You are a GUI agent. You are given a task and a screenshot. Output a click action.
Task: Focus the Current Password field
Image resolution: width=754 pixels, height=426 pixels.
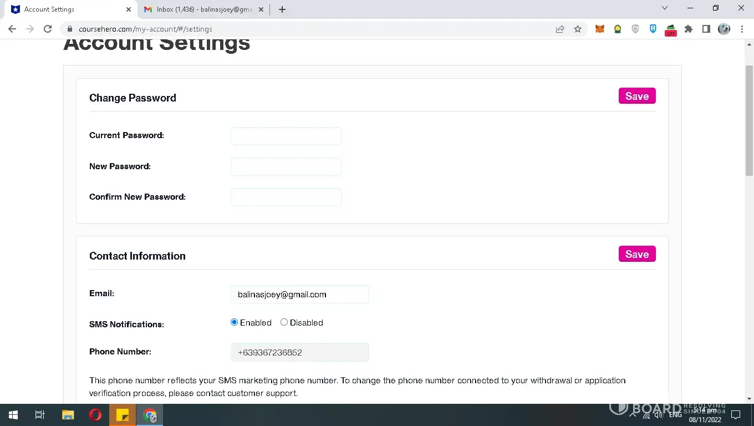click(x=286, y=136)
